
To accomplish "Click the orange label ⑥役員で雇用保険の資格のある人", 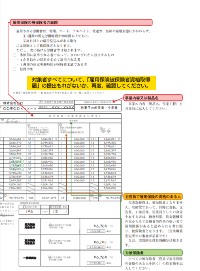I will (x=153, y=197).
